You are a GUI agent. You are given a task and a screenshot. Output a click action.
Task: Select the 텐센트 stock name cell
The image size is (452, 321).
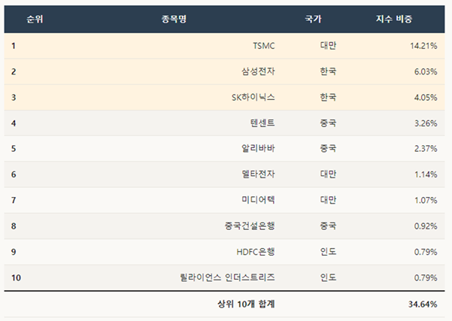[262, 123]
